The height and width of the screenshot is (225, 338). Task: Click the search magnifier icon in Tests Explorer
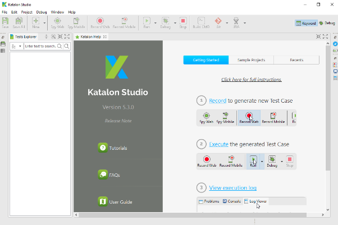coord(60,46)
